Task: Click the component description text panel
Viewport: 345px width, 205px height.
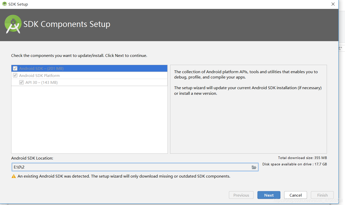Action: pyautogui.click(x=248, y=109)
